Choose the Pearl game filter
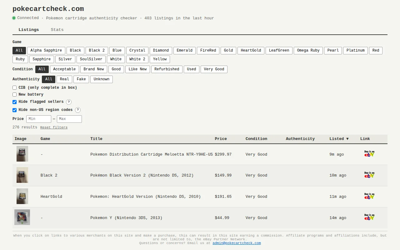400x250 pixels. pos(333,51)
